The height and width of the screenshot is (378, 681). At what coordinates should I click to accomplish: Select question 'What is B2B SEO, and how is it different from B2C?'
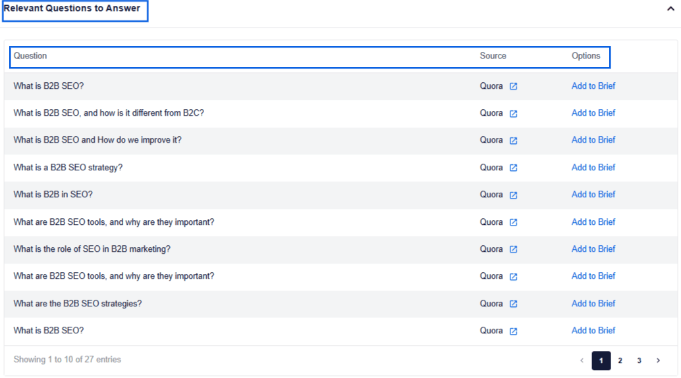pyautogui.click(x=109, y=112)
